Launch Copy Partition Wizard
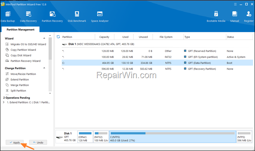 pyautogui.click(x=21, y=50)
